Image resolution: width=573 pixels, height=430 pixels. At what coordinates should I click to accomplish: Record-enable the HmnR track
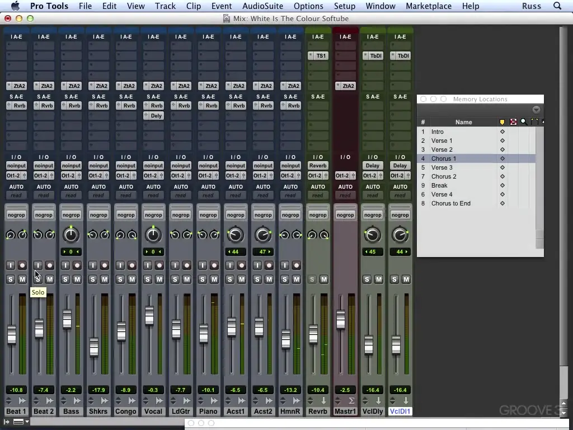[x=297, y=265]
